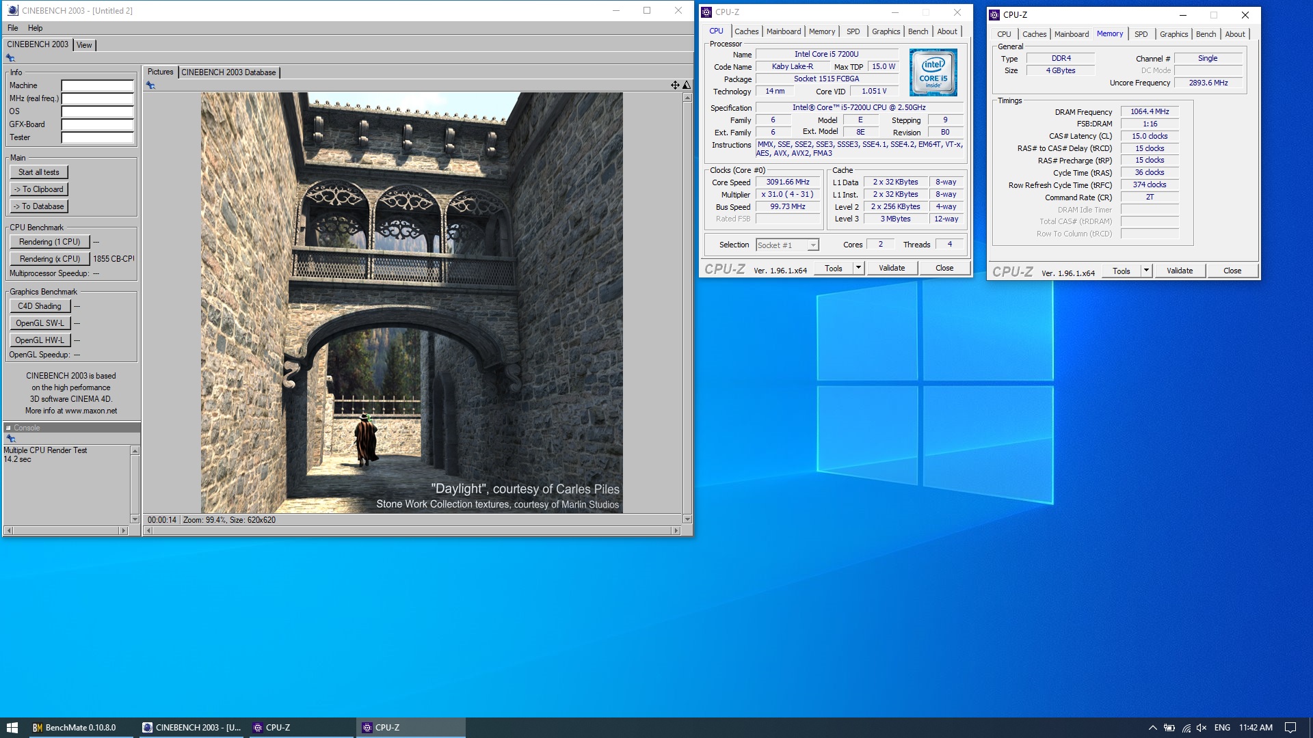1313x738 pixels.
Task: Run Rendering (1 CPU) benchmark
Action: (50, 242)
